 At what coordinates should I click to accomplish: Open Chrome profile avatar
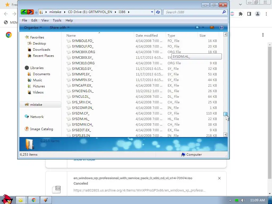[258, 14]
